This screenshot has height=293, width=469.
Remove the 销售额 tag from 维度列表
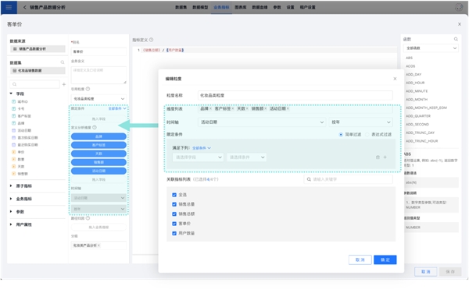(265, 109)
